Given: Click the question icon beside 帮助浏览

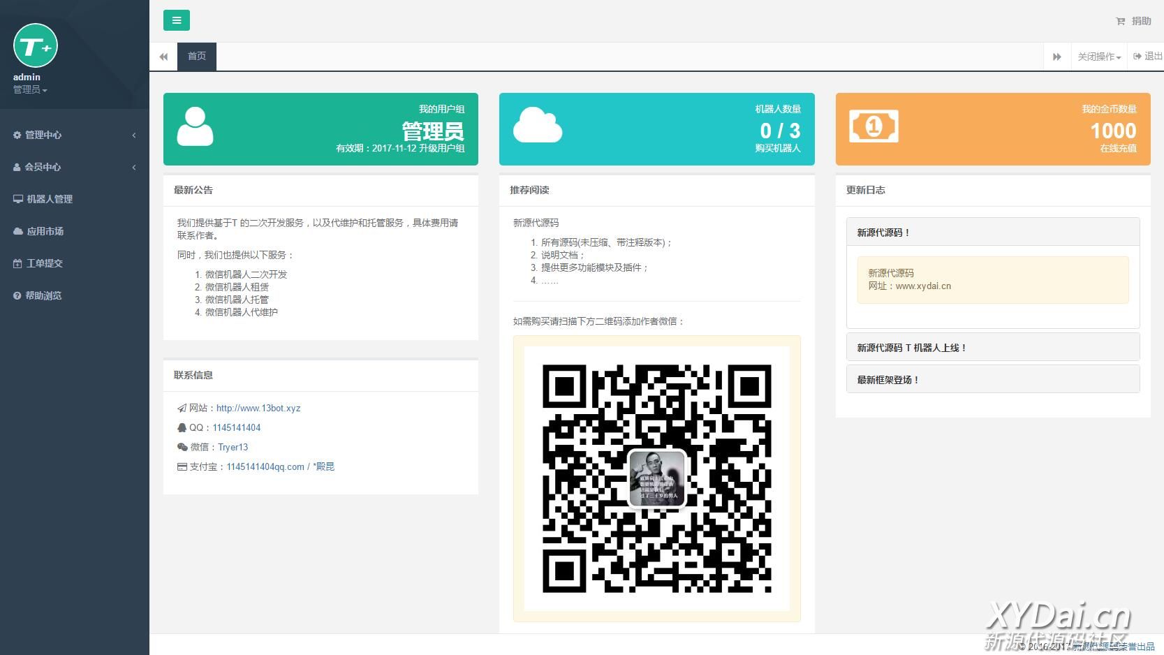Looking at the screenshot, I should (17, 295).
